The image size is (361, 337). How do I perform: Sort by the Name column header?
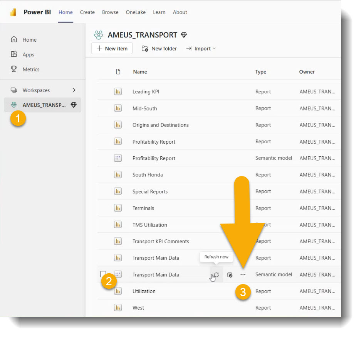pyautogui.click(x=140, y=72)
